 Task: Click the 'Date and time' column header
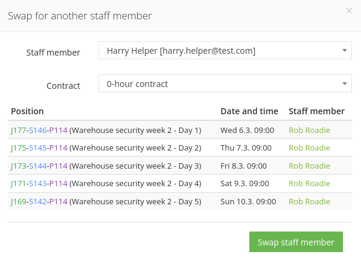click(x=249, y=111)
